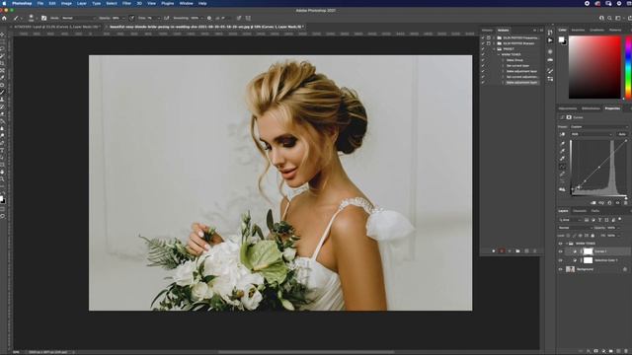Click the black point eyedropper in Curves
This screenshot has width=632, height=355.
coord(562,143)
